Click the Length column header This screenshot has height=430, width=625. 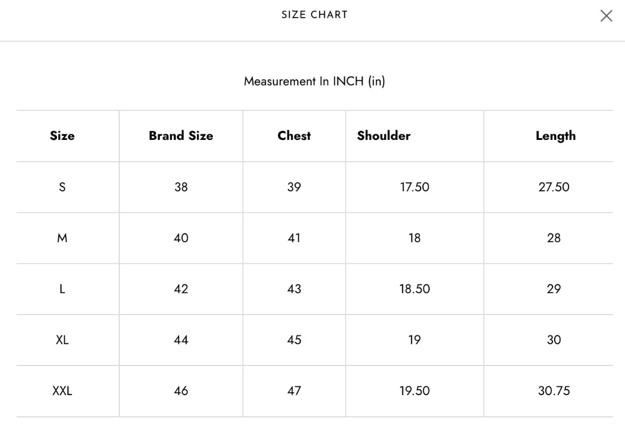click(555, 136)
